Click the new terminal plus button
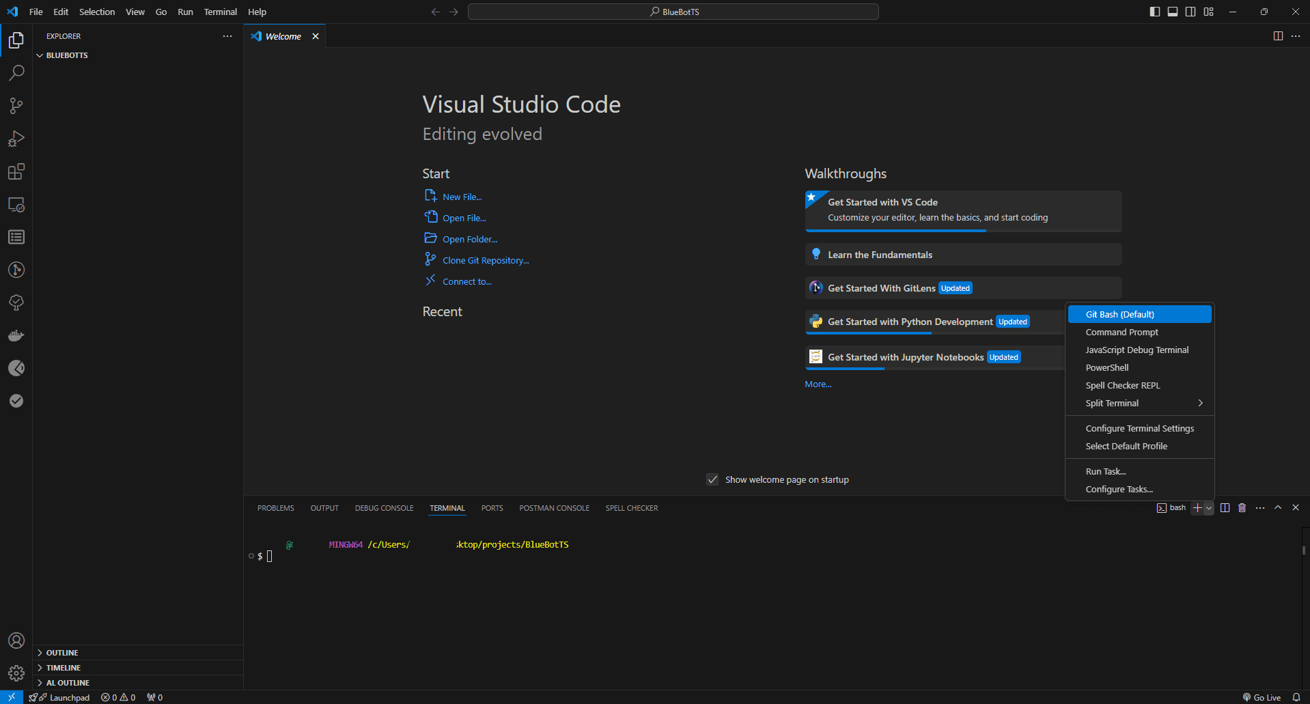Screen dimensions: 1310x704 click(x=1197, y=508)
